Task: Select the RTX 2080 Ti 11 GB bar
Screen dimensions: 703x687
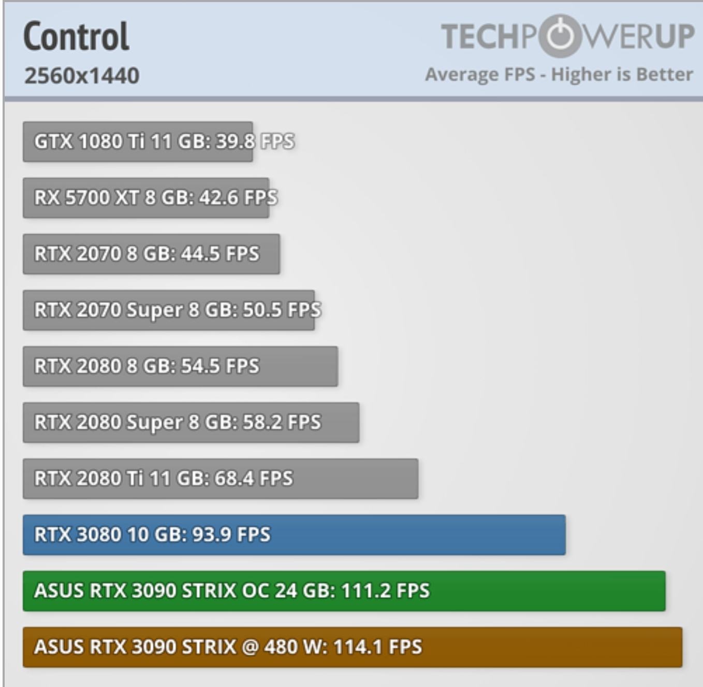Action: pos(221,478)
